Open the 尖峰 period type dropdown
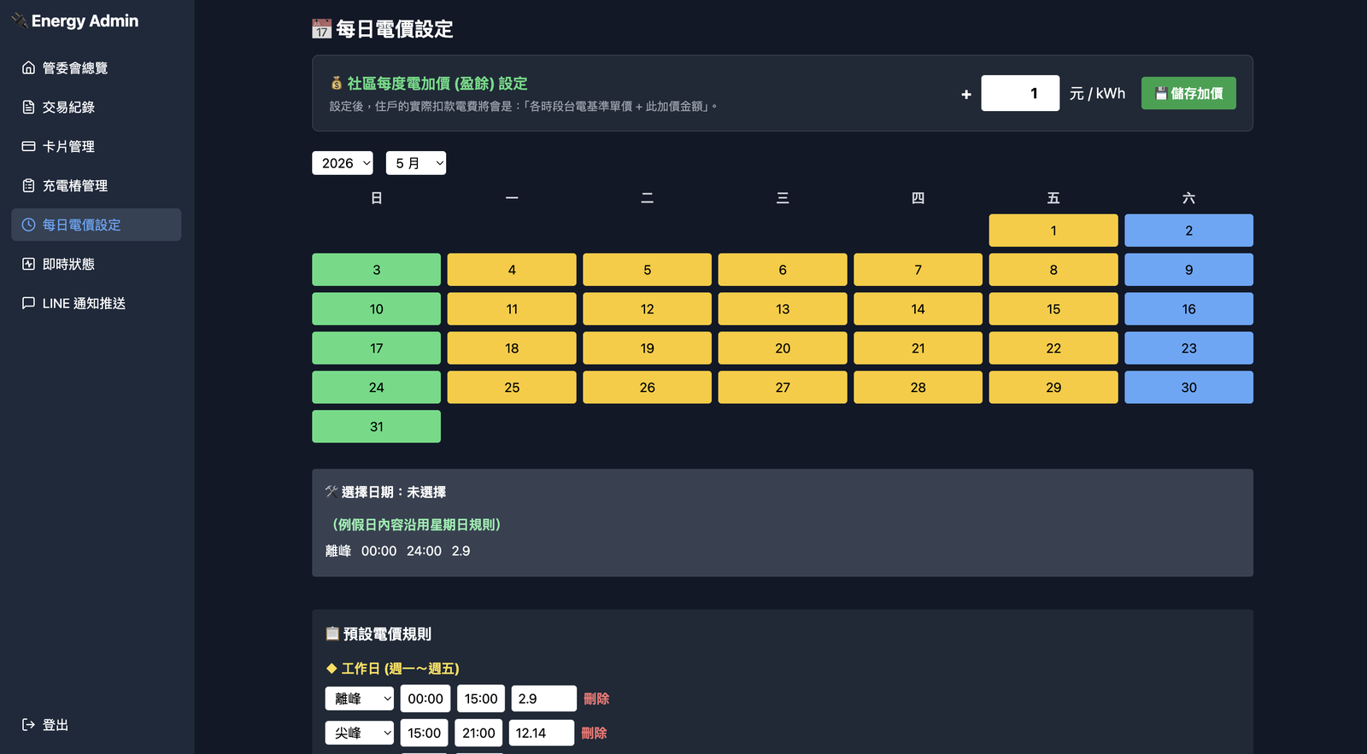 pos(360,733)
